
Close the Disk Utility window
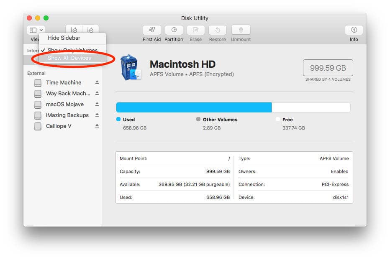click(29, 18)
